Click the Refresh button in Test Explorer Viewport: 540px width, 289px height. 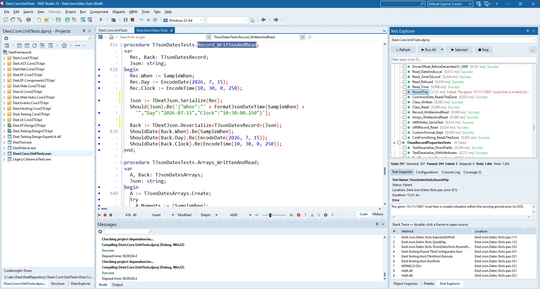point(403,50)
